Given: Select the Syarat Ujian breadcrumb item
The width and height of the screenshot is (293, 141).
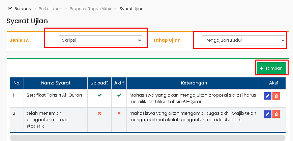Looking at the screenshot, I should point(131,9).
